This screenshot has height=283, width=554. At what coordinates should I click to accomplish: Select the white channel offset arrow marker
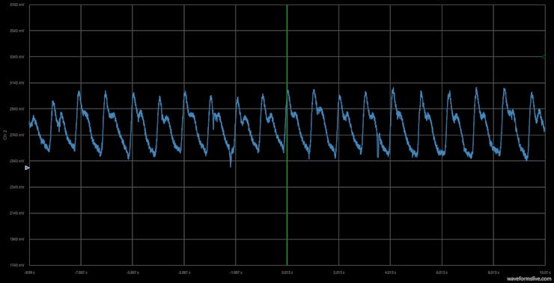coord(27,168)
